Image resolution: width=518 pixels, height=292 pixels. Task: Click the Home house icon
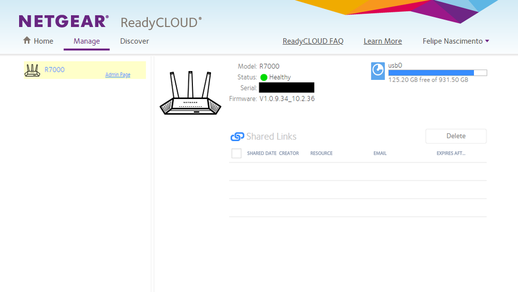27,40
